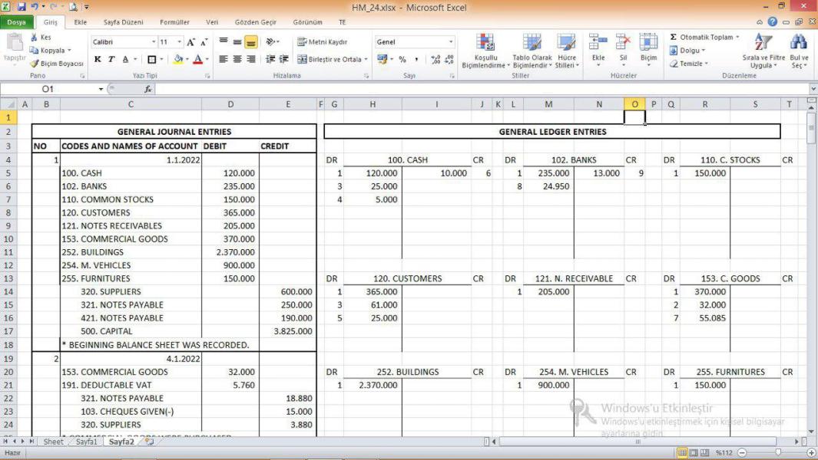This screenshot has height=460, width=818.
Task: Open the Calibri font name dropdown
Action: tap(154, 42)
